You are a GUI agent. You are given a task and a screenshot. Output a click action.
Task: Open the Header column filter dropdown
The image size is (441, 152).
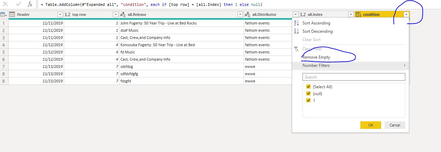tap(60, 14)
